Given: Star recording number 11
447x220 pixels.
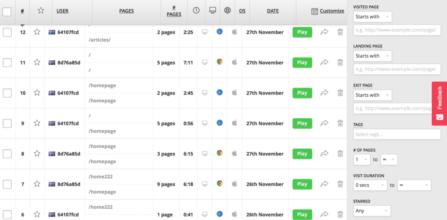Looking at the screenshot, I should click(37, 62).
